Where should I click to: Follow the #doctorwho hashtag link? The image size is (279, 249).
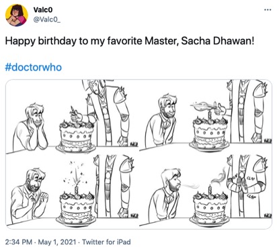click(x=34, y=67)
